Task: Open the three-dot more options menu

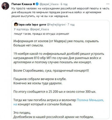Action: coord(108,4)
